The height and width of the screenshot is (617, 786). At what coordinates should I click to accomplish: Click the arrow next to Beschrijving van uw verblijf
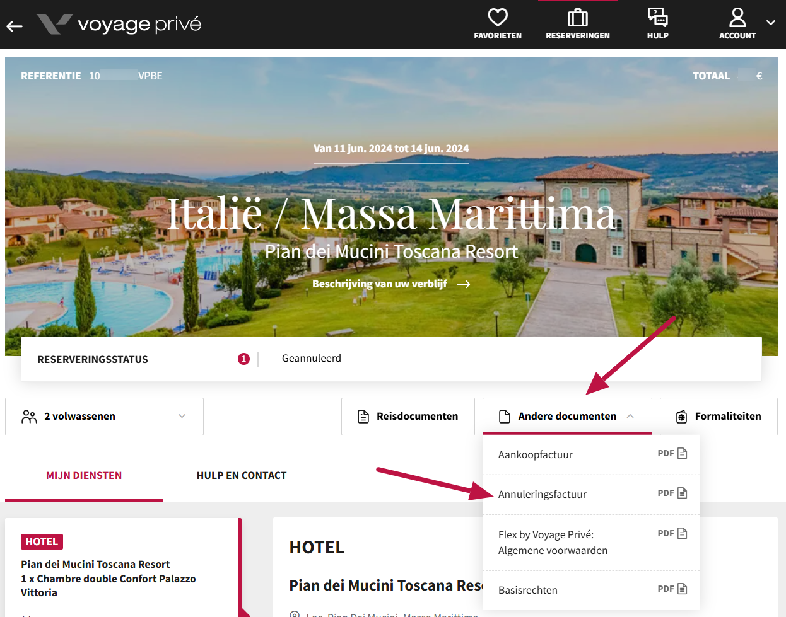(464, 284)
